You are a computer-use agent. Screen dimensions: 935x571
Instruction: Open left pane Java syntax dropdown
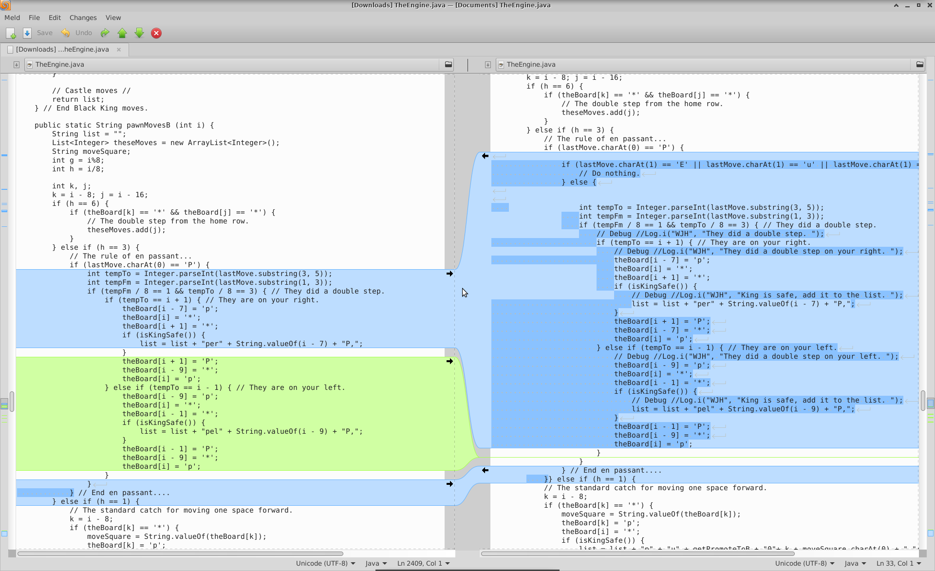pyautogui.click(x=376, y=563)
